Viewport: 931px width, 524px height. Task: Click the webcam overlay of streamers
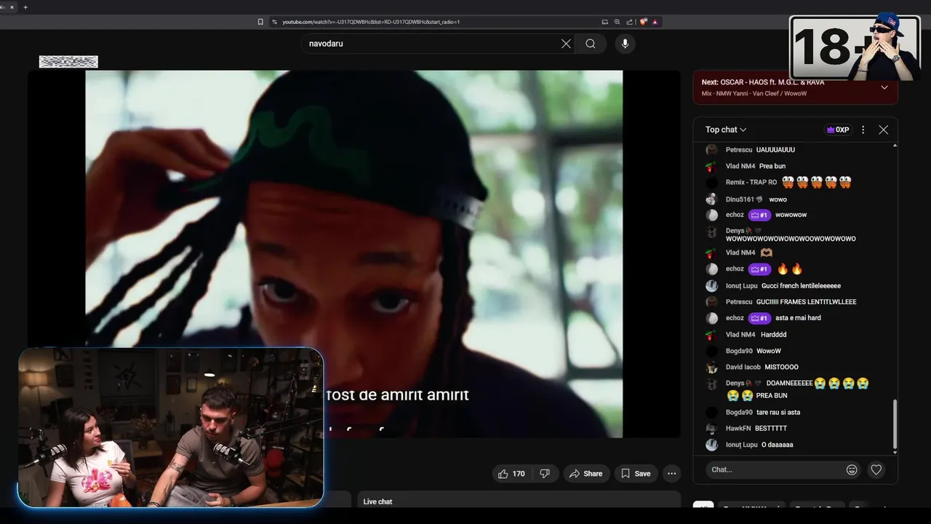tap(171, 427)
